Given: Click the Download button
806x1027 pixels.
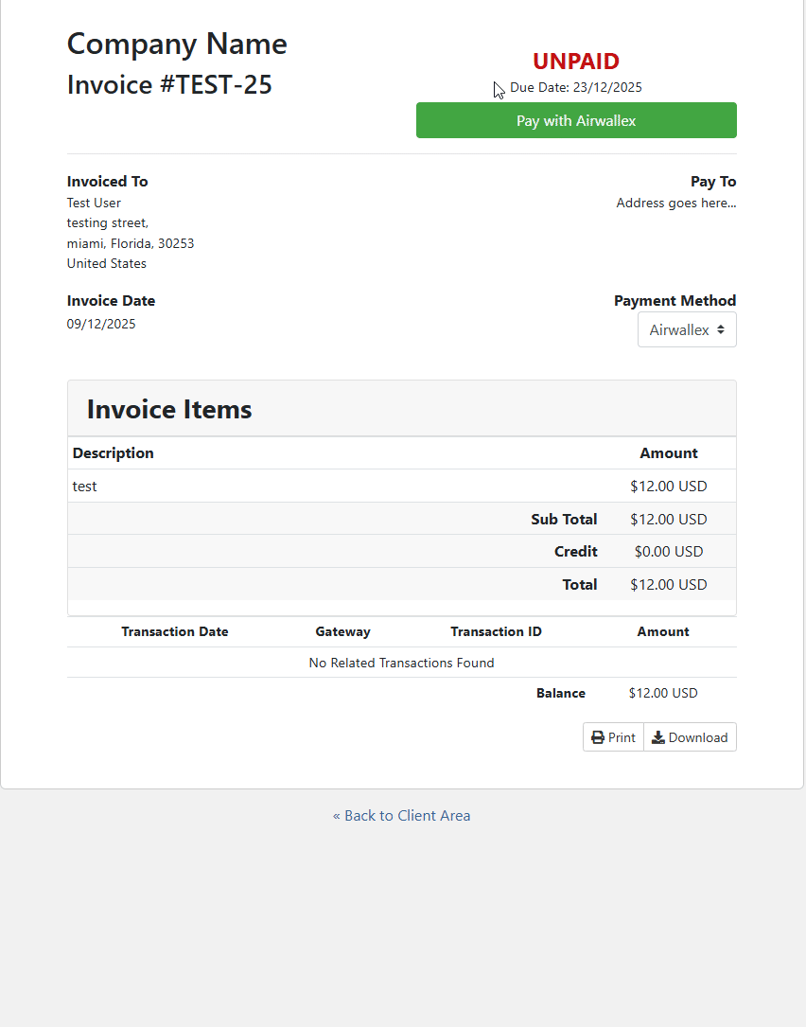Looking at the screenshot, I should tap(690, 736).
